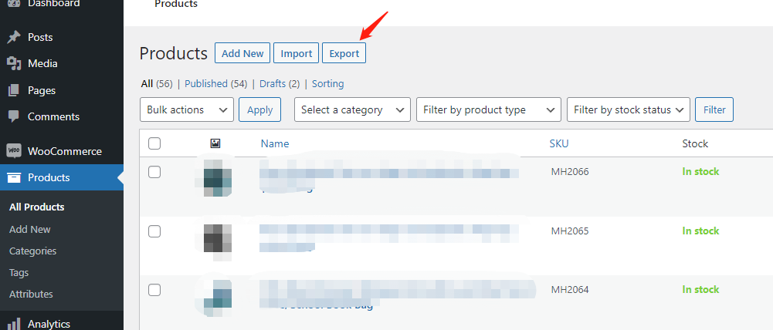Click the Products archive box icon

pos(14,178)
